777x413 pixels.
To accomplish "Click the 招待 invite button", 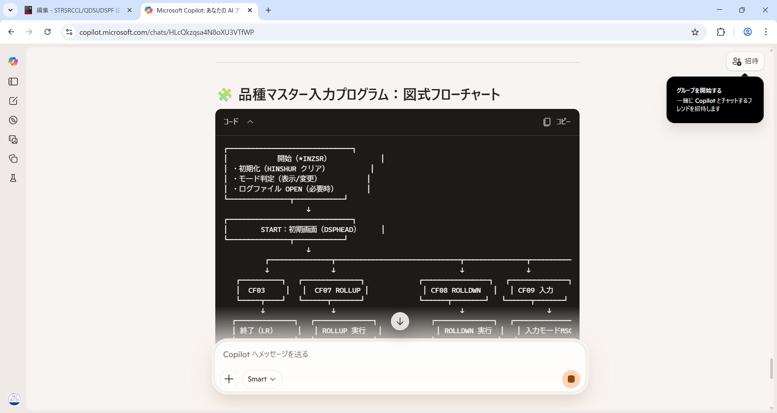I will point(745,61).
